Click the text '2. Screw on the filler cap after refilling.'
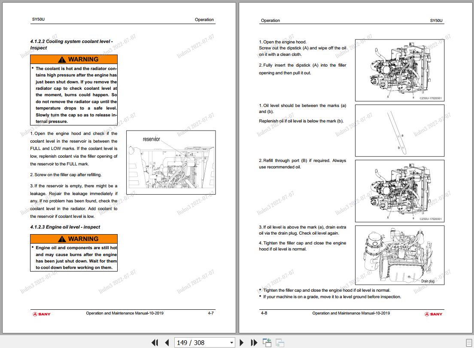The image size is (474, 348). [66, 174]
